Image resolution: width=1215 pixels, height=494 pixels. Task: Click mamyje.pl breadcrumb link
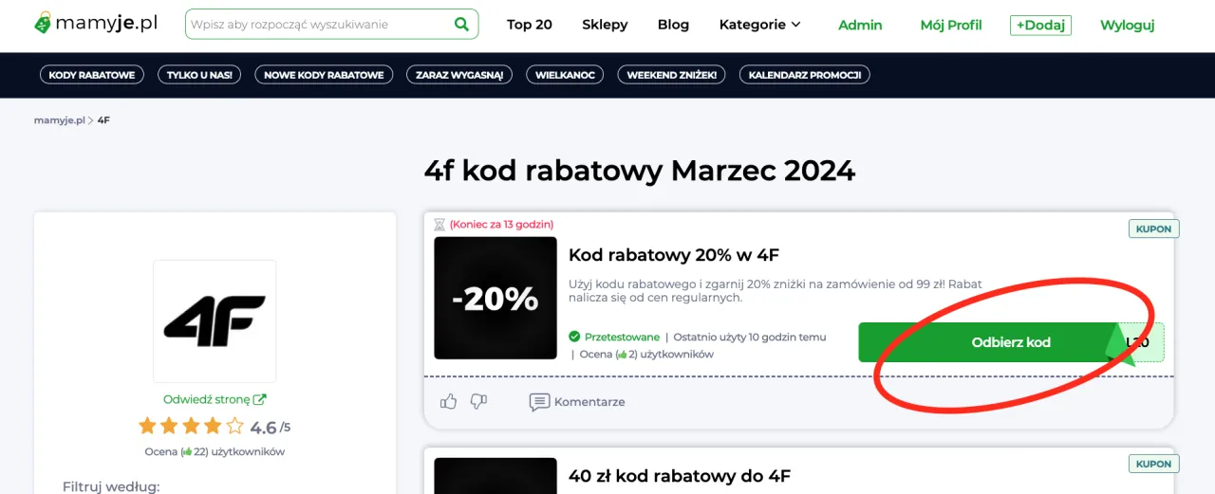click(59, 120)
